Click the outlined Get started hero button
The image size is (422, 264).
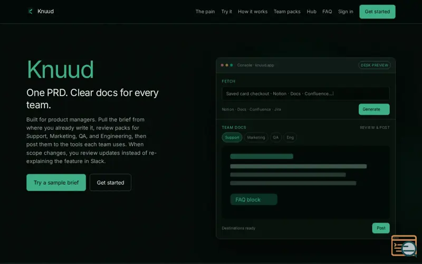(x=110, y=182)
